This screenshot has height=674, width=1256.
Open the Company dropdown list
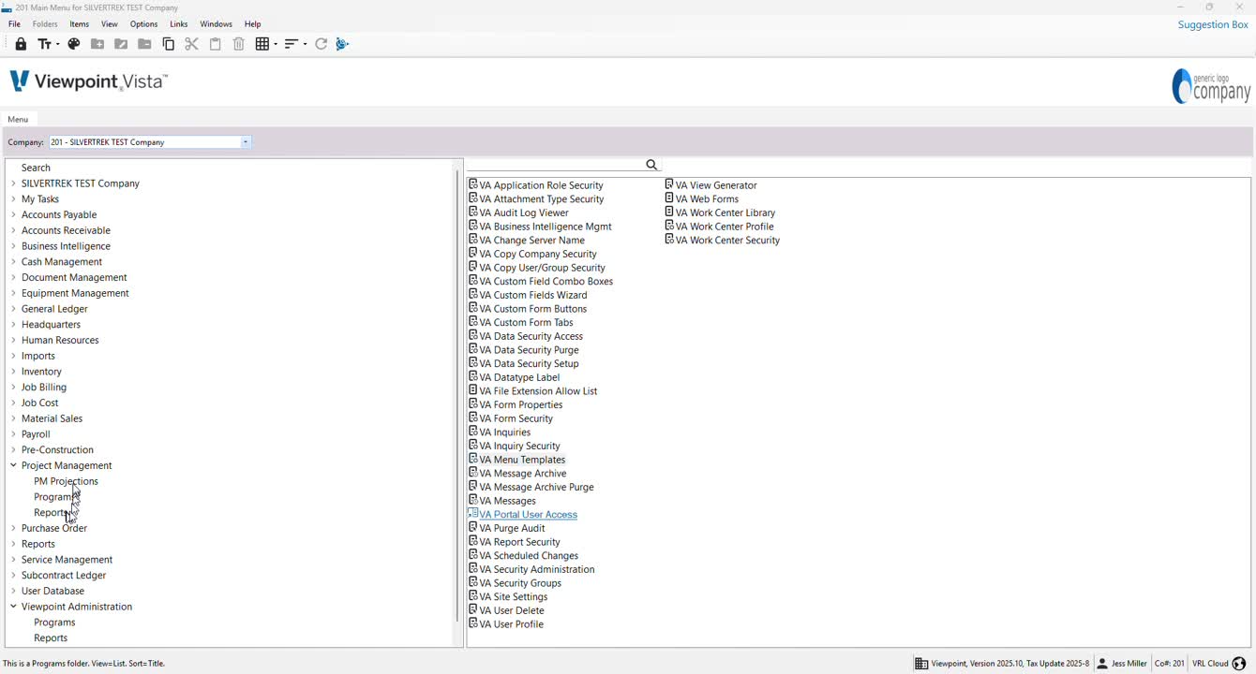click(246, 142)
